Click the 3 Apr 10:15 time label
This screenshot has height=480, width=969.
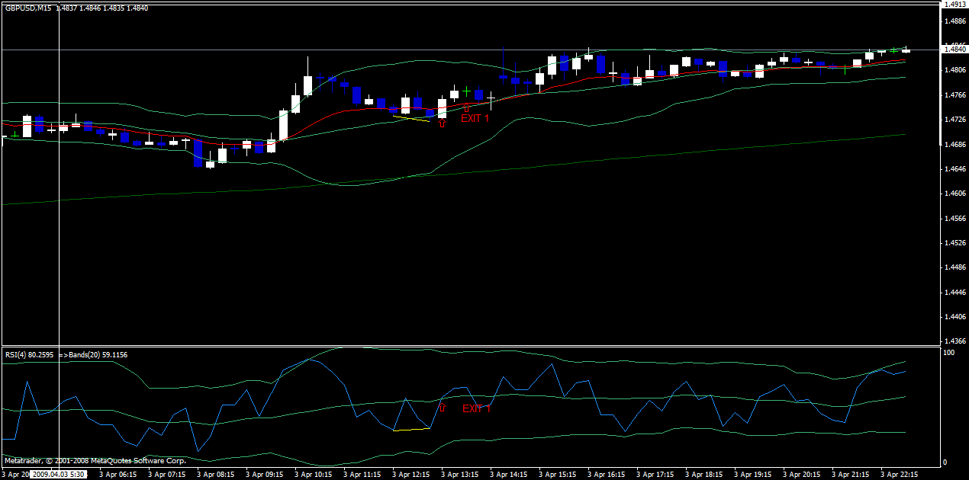pos(314,474)
